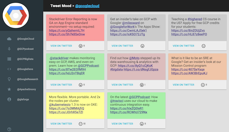Click the star icon beside @ApacheGroovy
Image resolution: width=229 pixels, height=132 pixels.
9,89
